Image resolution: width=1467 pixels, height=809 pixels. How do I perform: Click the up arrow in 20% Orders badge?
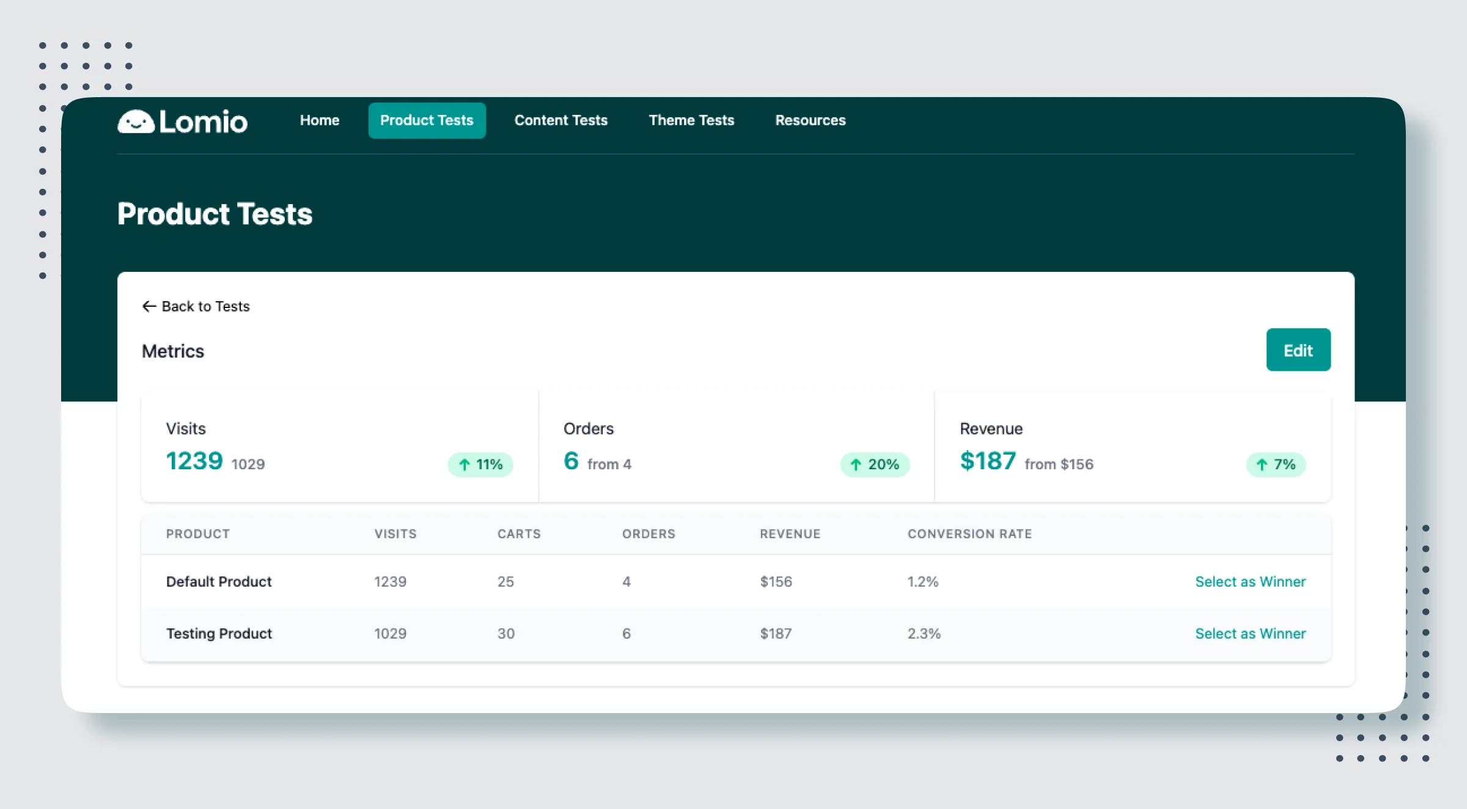point(856,465)
